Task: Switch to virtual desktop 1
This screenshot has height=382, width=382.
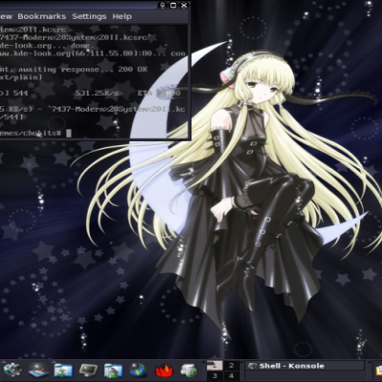Action: click(x=215, y=366)
